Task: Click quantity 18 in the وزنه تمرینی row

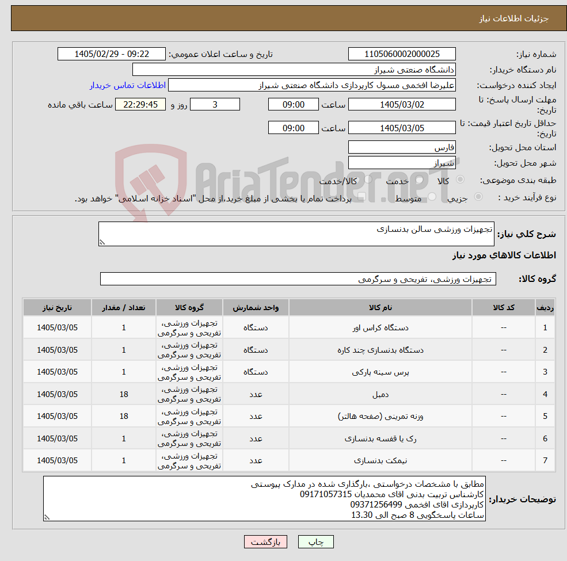Action: (124, 417)
